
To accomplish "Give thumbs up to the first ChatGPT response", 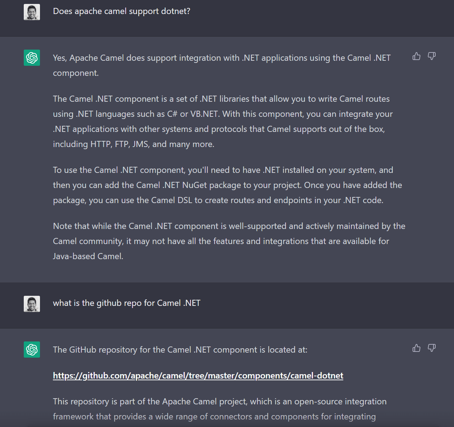I will click(x=416, y=56).
